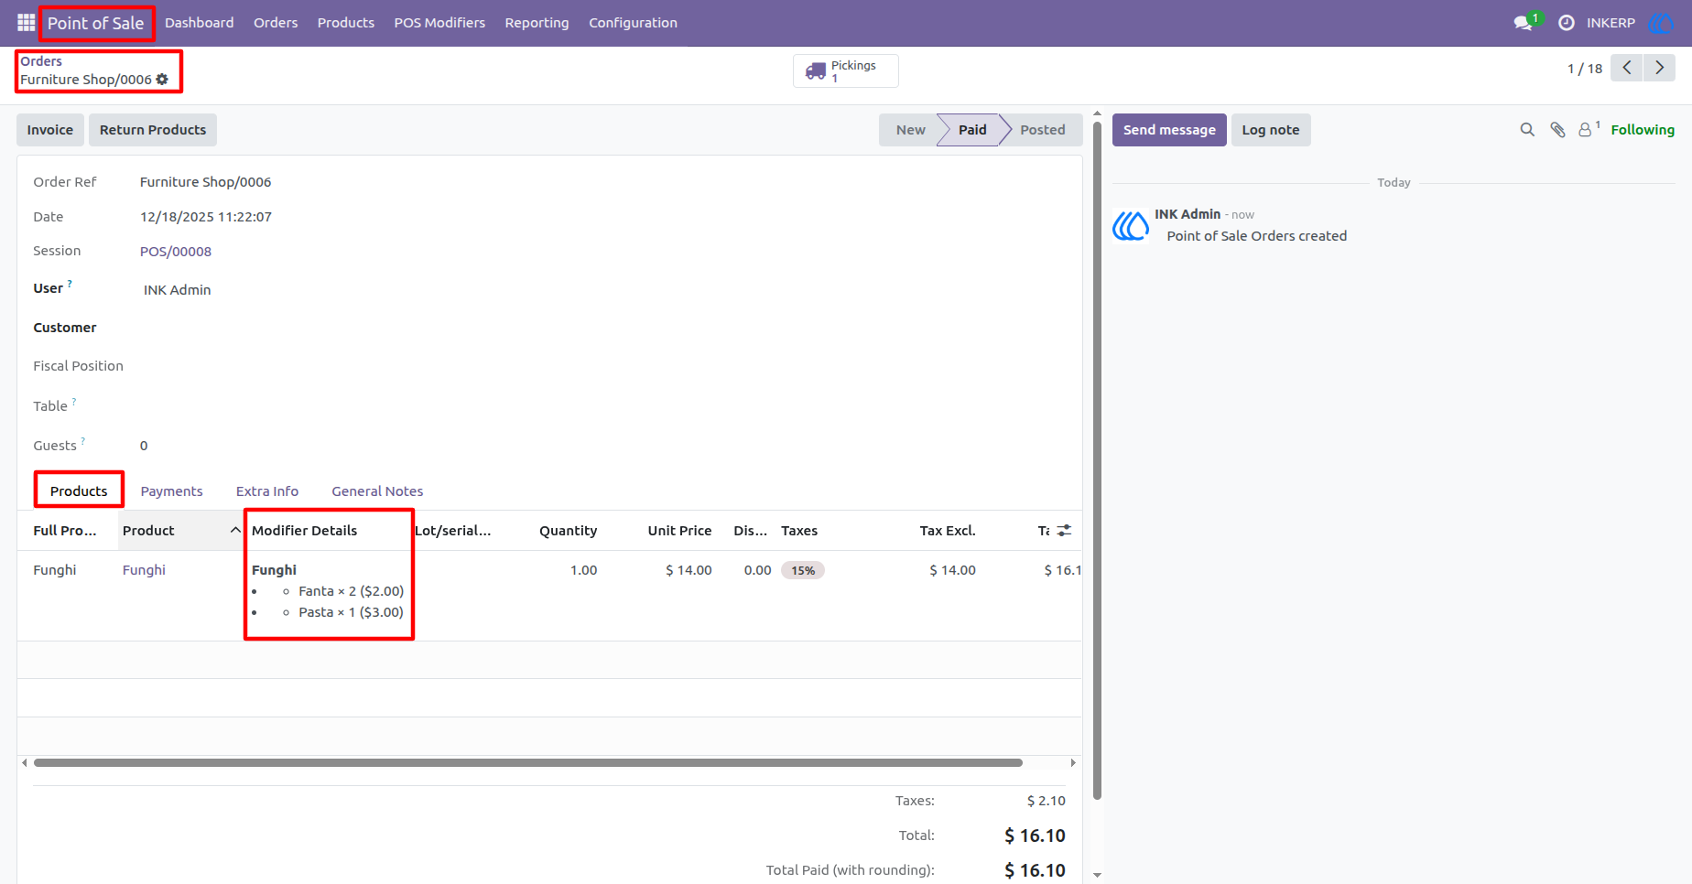Open the POS Modifiers menu
Viewport: 1692px width, 884px height.
439,23
